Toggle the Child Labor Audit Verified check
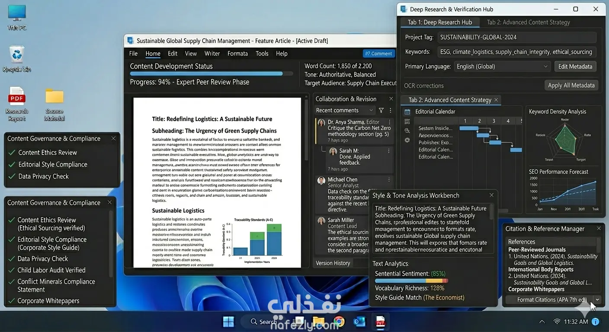 click(x=12, y=270)
